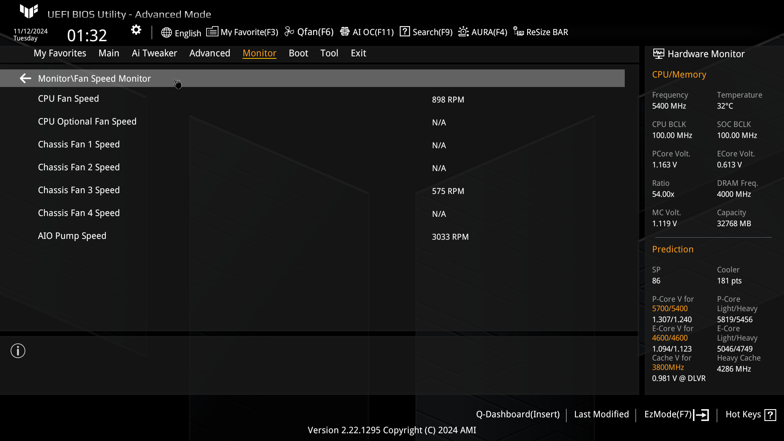Click the settings gear icon

136,30
